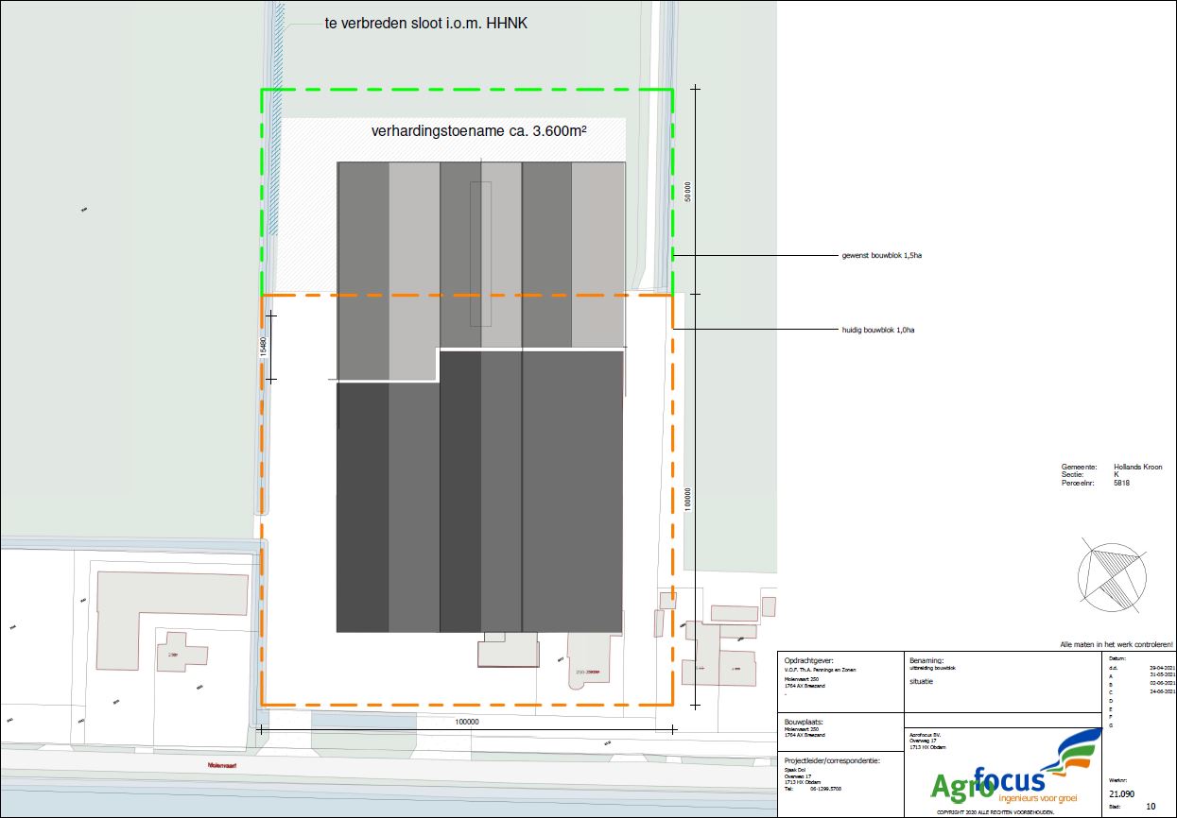Click the top edge of the green dashed boundary
The width and height of the screenshot is (1177, 818).
click(467, 90)
